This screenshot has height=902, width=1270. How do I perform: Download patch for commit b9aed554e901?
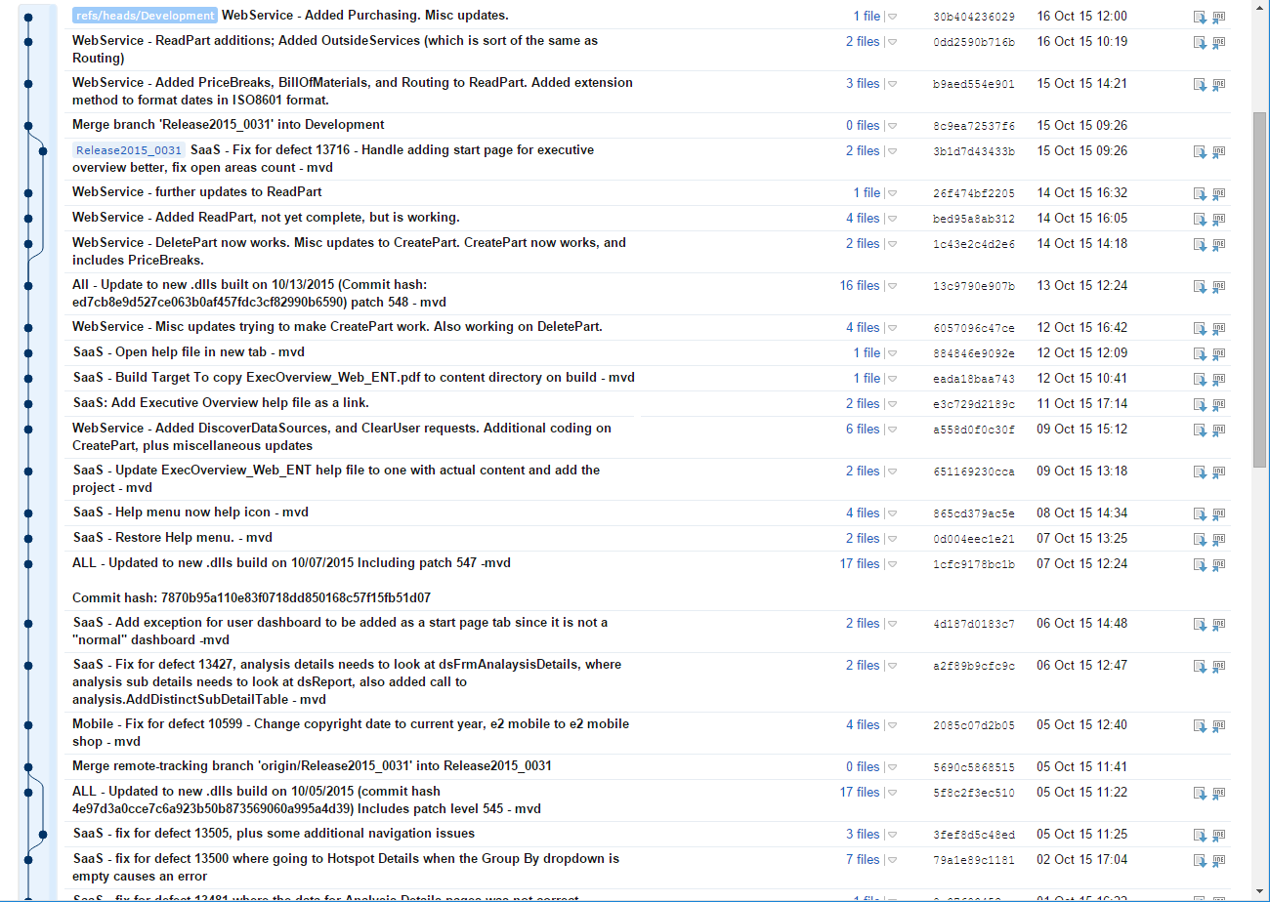[x=1200, y=85]
